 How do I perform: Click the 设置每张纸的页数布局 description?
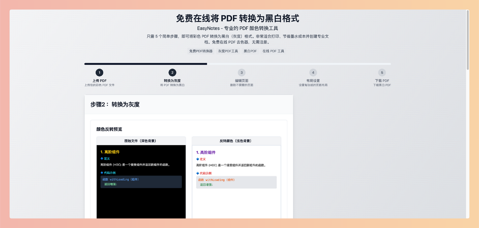click(x=313, y=85)
